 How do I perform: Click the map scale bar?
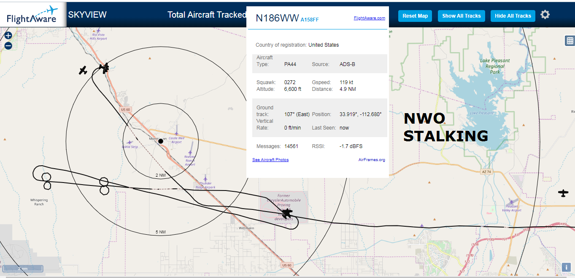click(22, 268)
